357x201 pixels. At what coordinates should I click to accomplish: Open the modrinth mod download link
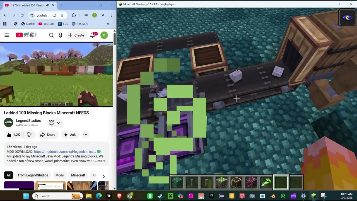(x=65, y=152)
